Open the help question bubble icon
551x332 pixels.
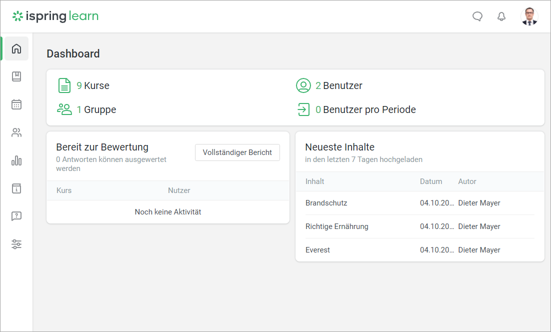pyautogui.click(x=16, y=216)
